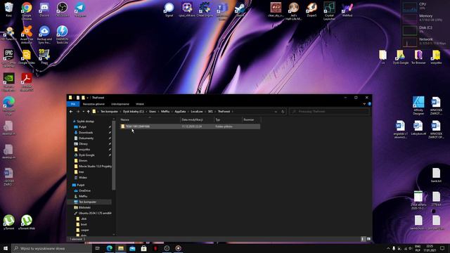Open Dysk Google shortcut on desktop

tap(400, 57)
